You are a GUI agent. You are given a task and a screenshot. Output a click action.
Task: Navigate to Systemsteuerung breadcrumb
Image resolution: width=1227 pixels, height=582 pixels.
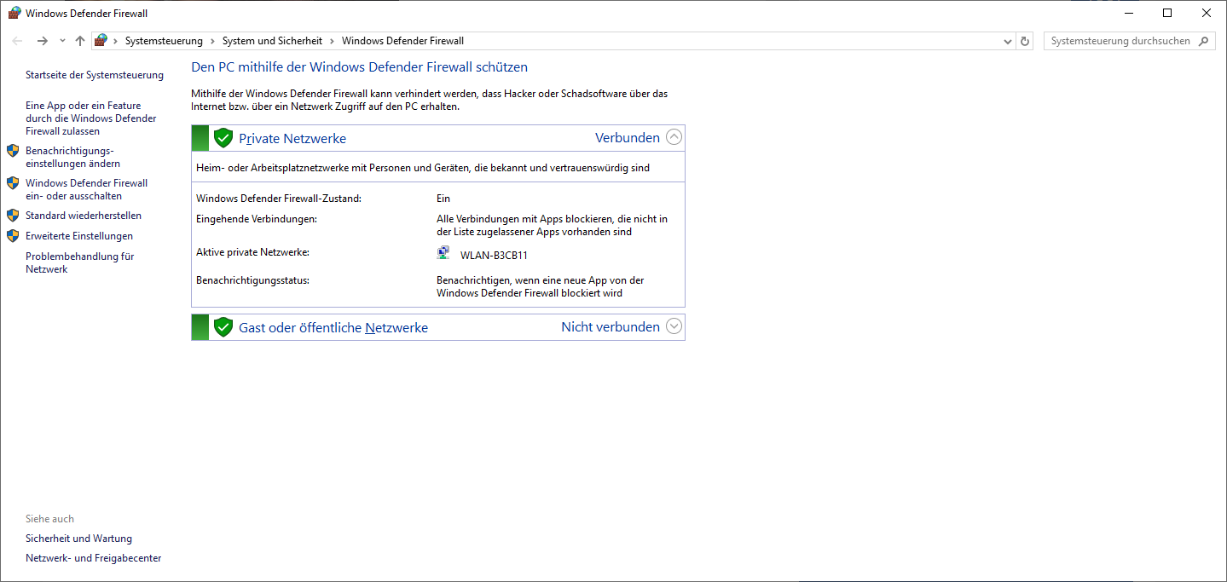[164, 41]
